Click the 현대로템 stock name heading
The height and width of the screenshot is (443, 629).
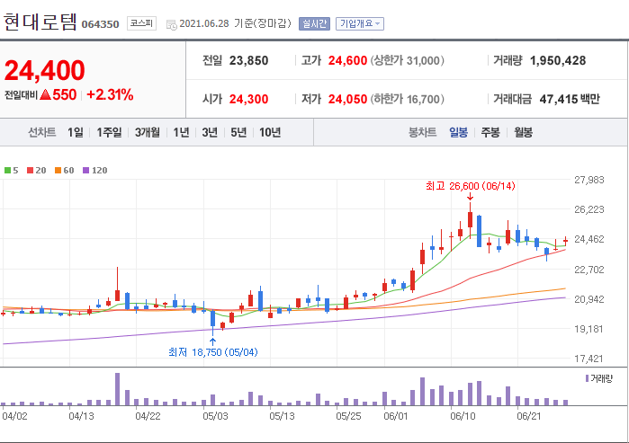(40, 22)
